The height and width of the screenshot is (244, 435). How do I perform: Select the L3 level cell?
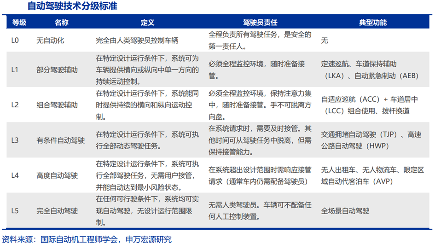[15, 140]
